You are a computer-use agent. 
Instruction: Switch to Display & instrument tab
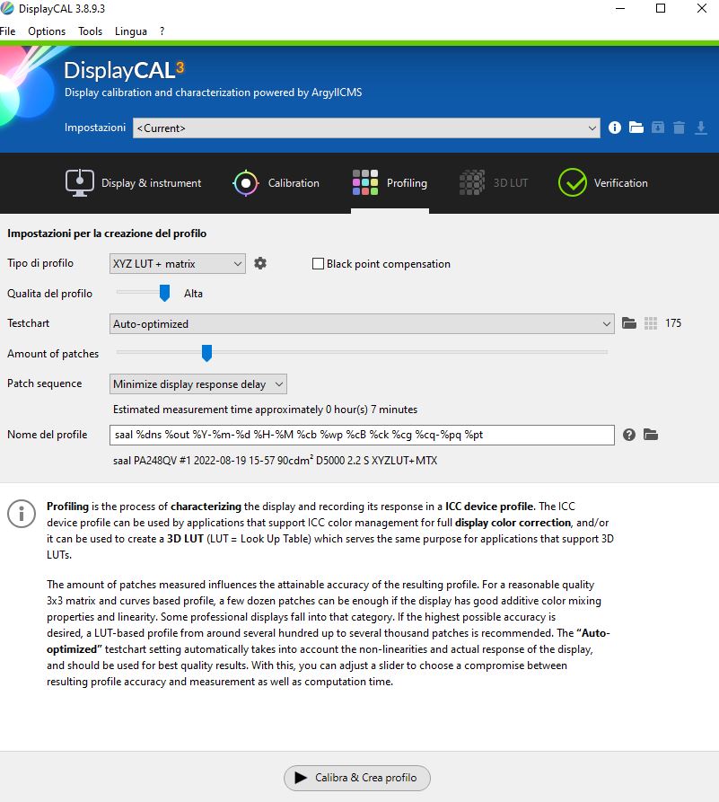tap(133, 183)
